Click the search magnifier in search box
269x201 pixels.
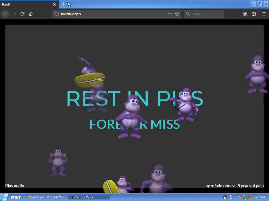pos(188,14)
